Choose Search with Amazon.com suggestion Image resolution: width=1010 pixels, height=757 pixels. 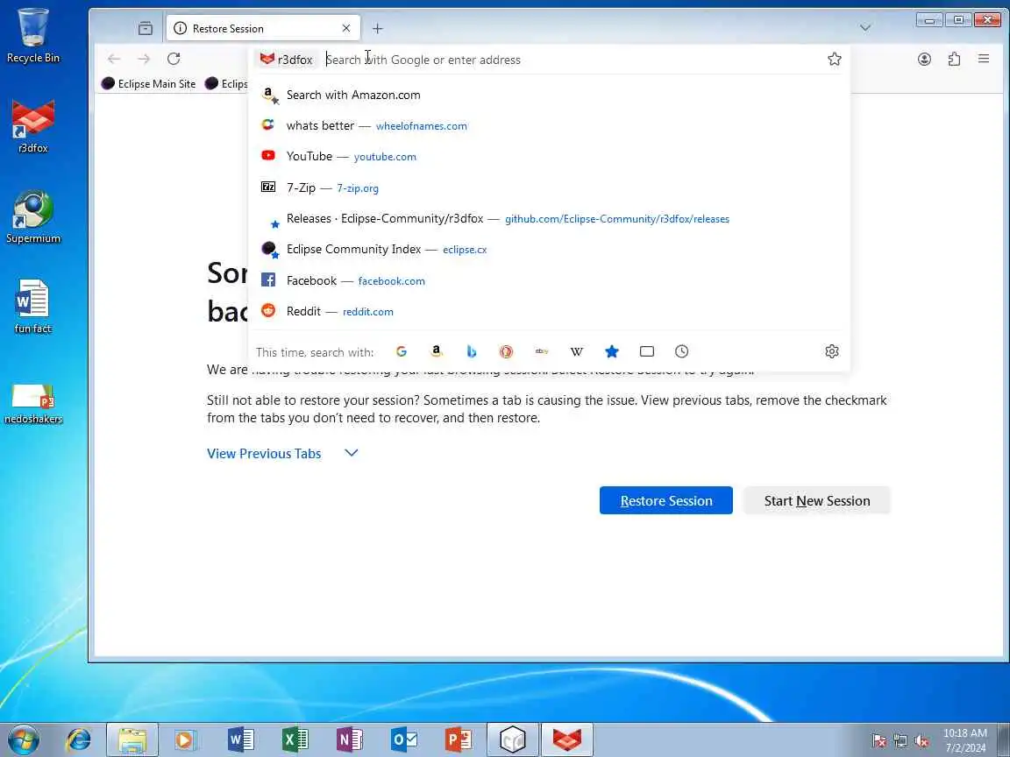click(549, 95)
